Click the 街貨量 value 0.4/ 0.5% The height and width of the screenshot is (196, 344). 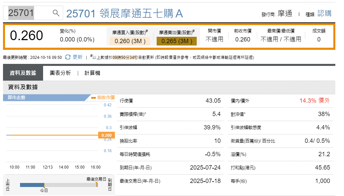pos(317,141)
